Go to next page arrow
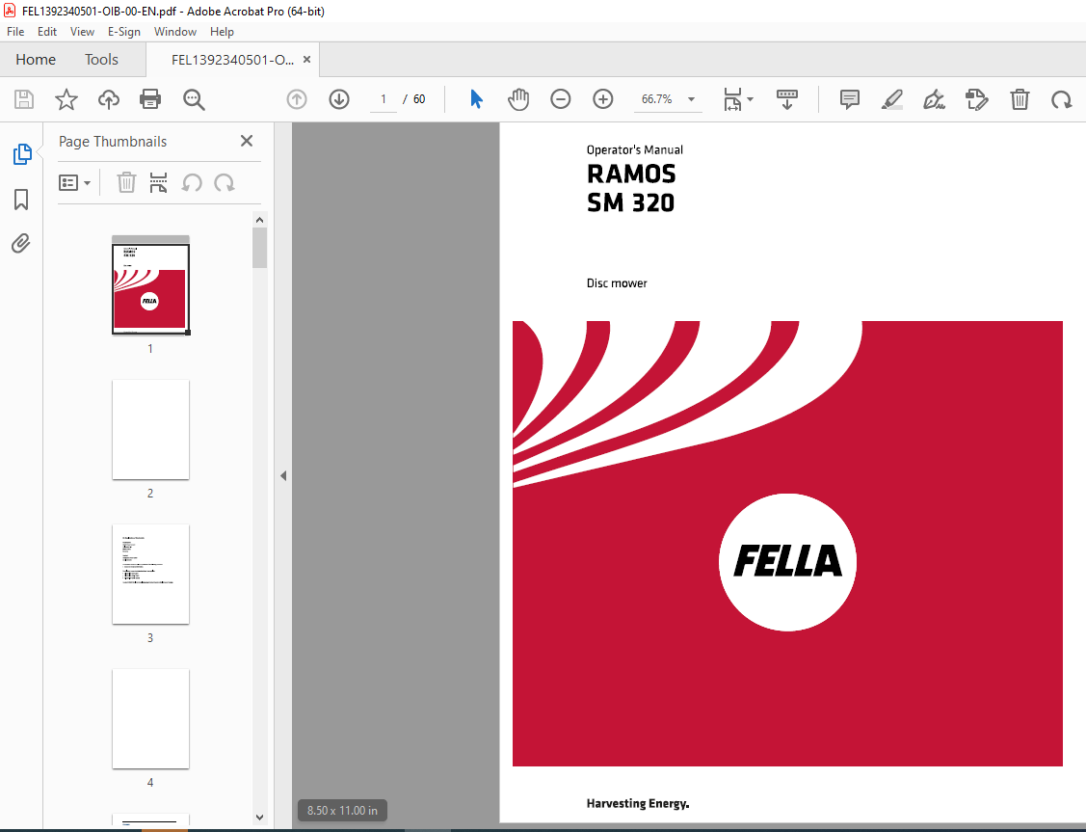 pos(339,99)
